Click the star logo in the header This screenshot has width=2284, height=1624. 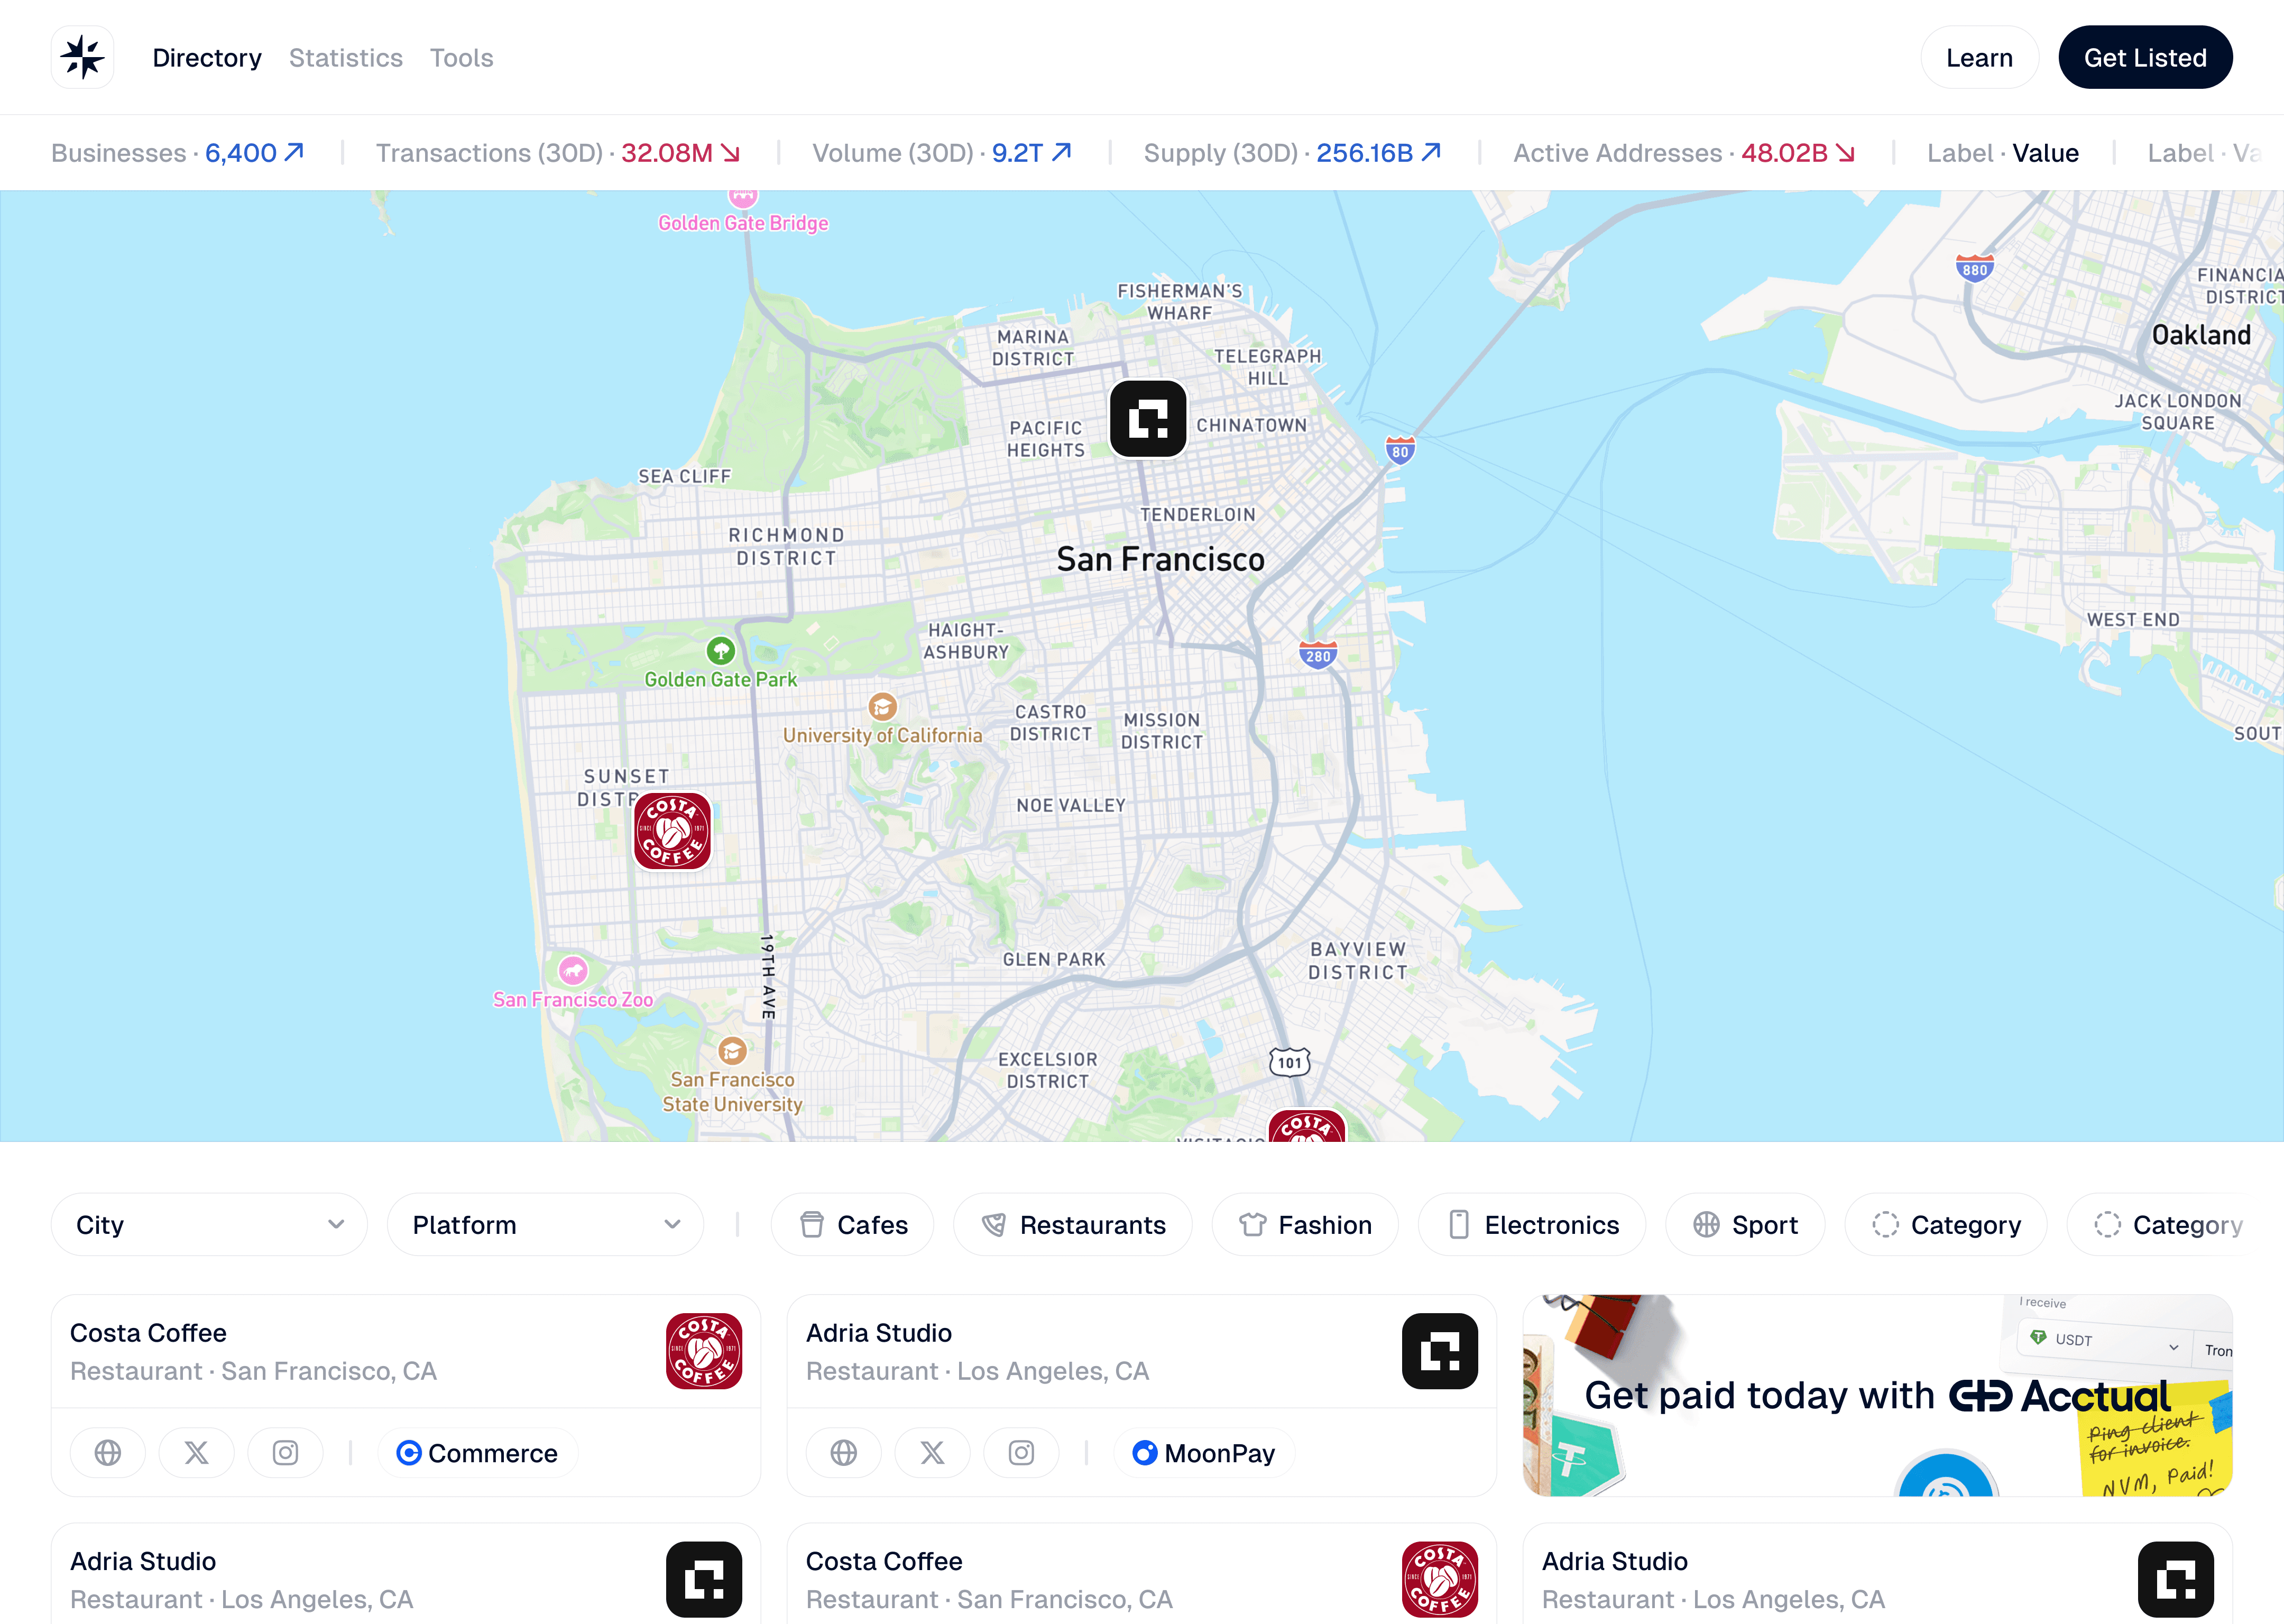tap(83, 57)
